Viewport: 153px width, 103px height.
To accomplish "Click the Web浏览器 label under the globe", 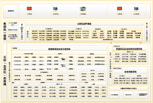I will tap(83, 14).
